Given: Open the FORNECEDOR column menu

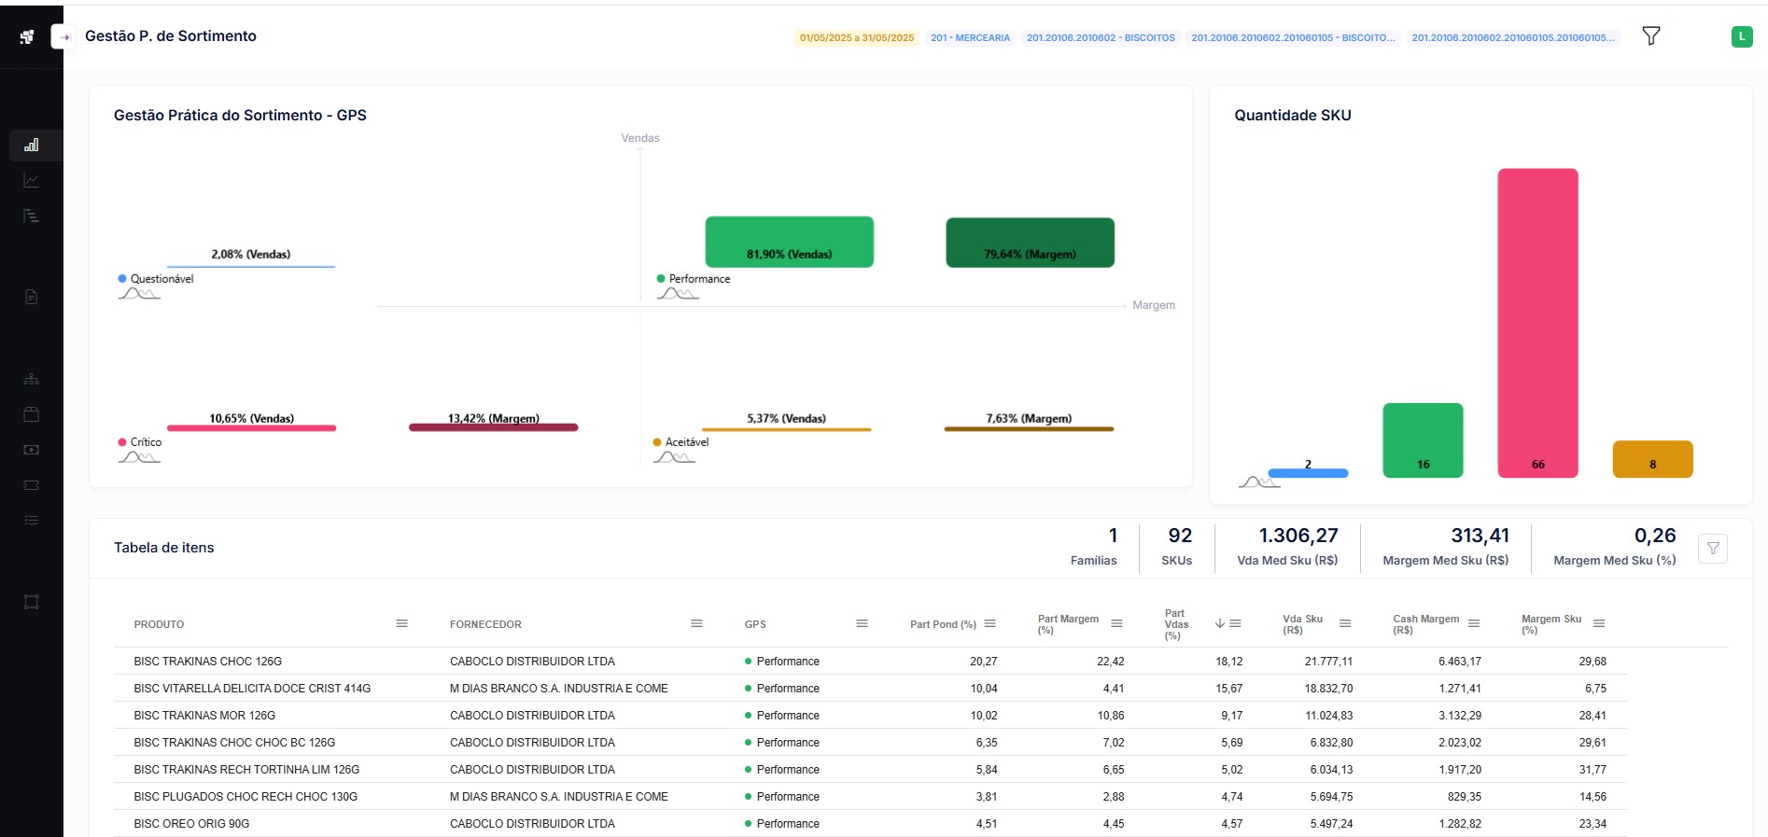Looking at the screenshot, I should coord(695,623).
